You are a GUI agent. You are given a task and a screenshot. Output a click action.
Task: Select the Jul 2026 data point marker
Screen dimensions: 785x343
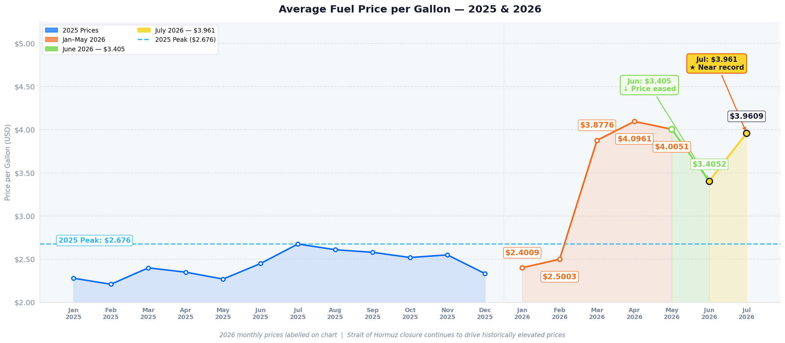click(x=746, y=133)
